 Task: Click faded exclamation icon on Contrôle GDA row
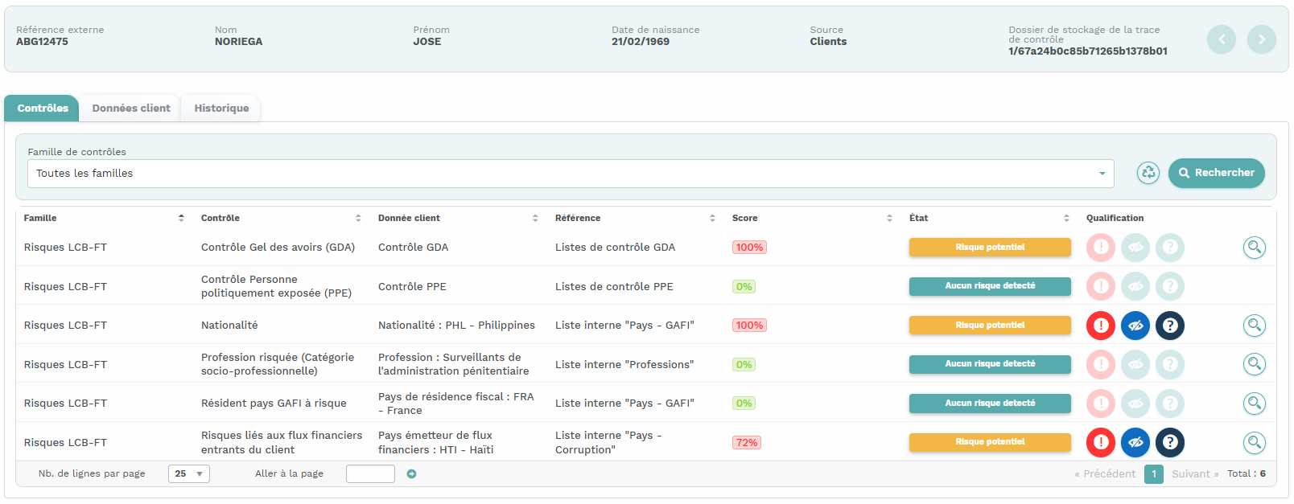(x=1101, y=248)
